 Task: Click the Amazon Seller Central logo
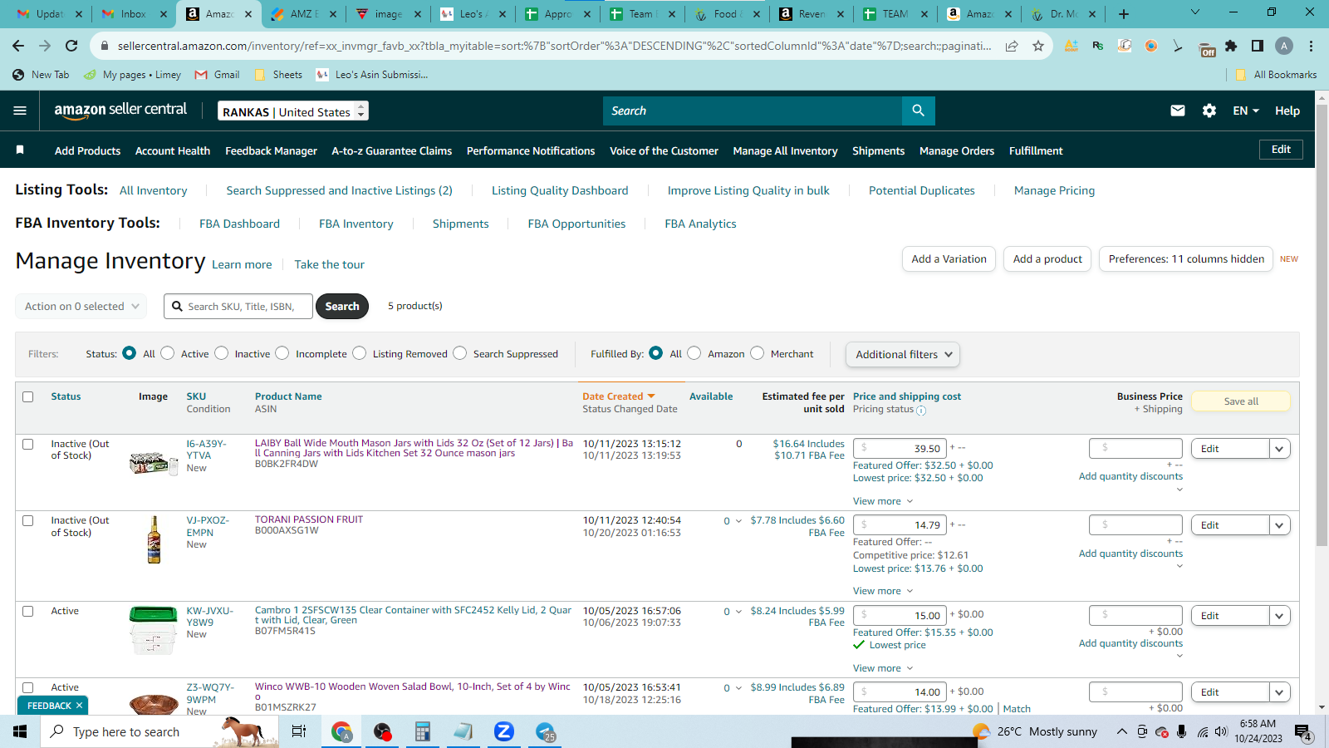click(120, 111)
